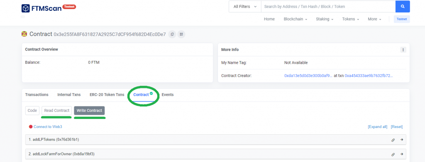Click the Expand all link
425x162 pixels.
click(x=377, y=126)
